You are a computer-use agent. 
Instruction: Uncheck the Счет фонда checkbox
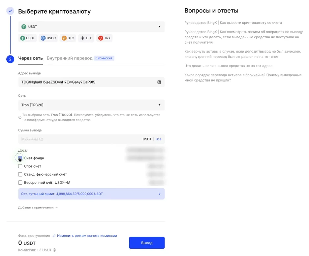(20, 158)
